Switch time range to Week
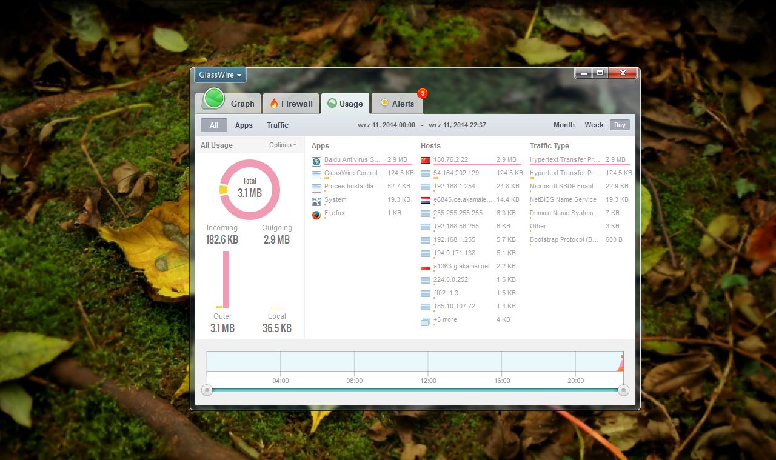Viewport: 776px width, 460px height. (x=594, y=125)
